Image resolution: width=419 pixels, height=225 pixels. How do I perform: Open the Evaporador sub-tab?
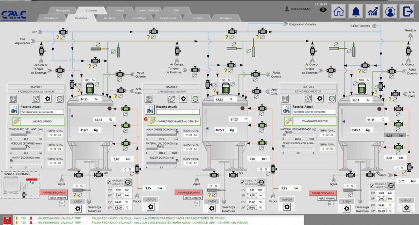165,18
